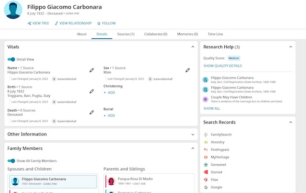Click SHOW QUALITY DETAILS link
Viewport: 306px width, 193px height.
click(x=222, y=66)
